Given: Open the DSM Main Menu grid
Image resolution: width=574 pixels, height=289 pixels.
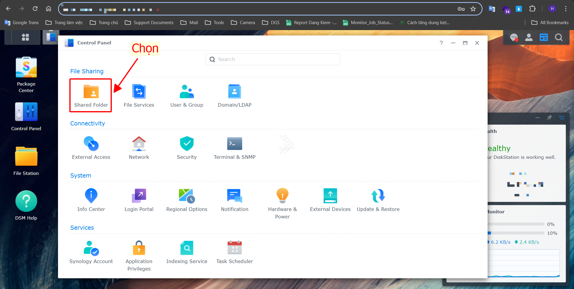Looking at the screenshot, I should click(x=25, y=37).
